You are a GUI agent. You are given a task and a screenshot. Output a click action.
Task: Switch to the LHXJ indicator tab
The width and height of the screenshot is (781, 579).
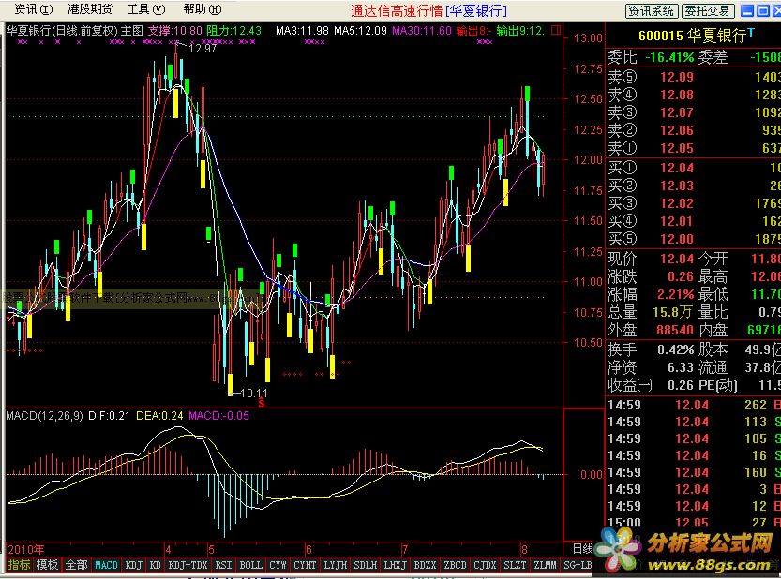click(x=395, y=565)
